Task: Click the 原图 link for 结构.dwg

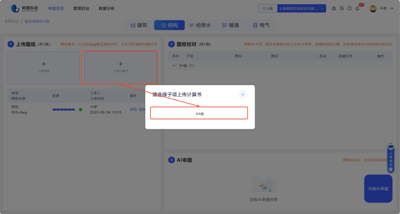Action: pos(133,109)
